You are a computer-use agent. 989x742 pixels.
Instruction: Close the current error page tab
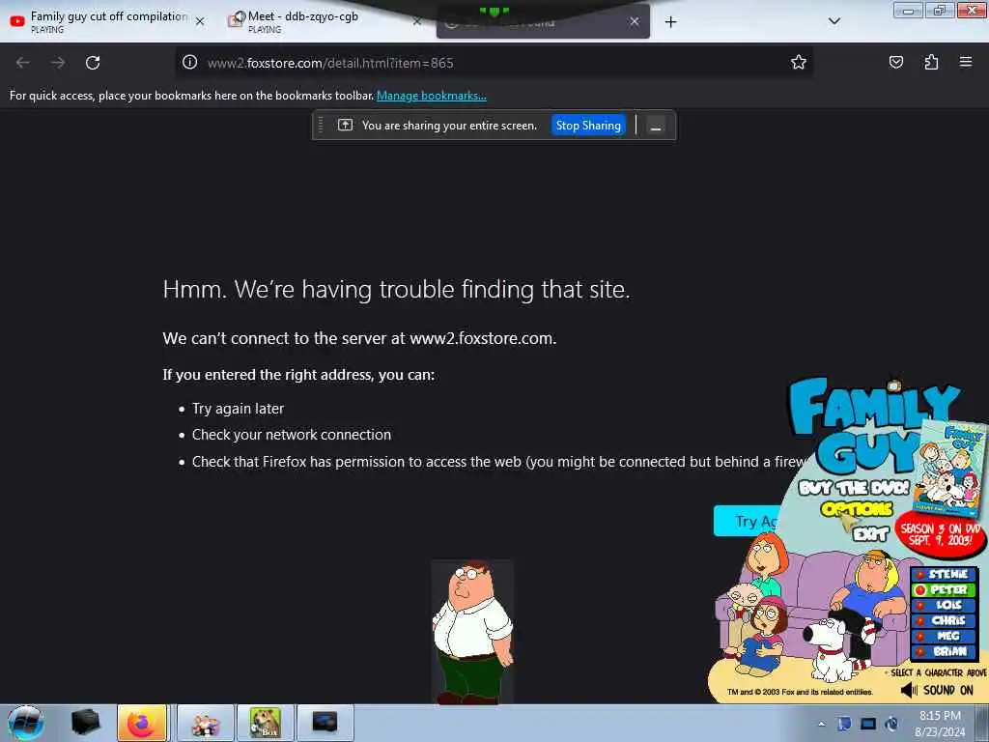635,21
